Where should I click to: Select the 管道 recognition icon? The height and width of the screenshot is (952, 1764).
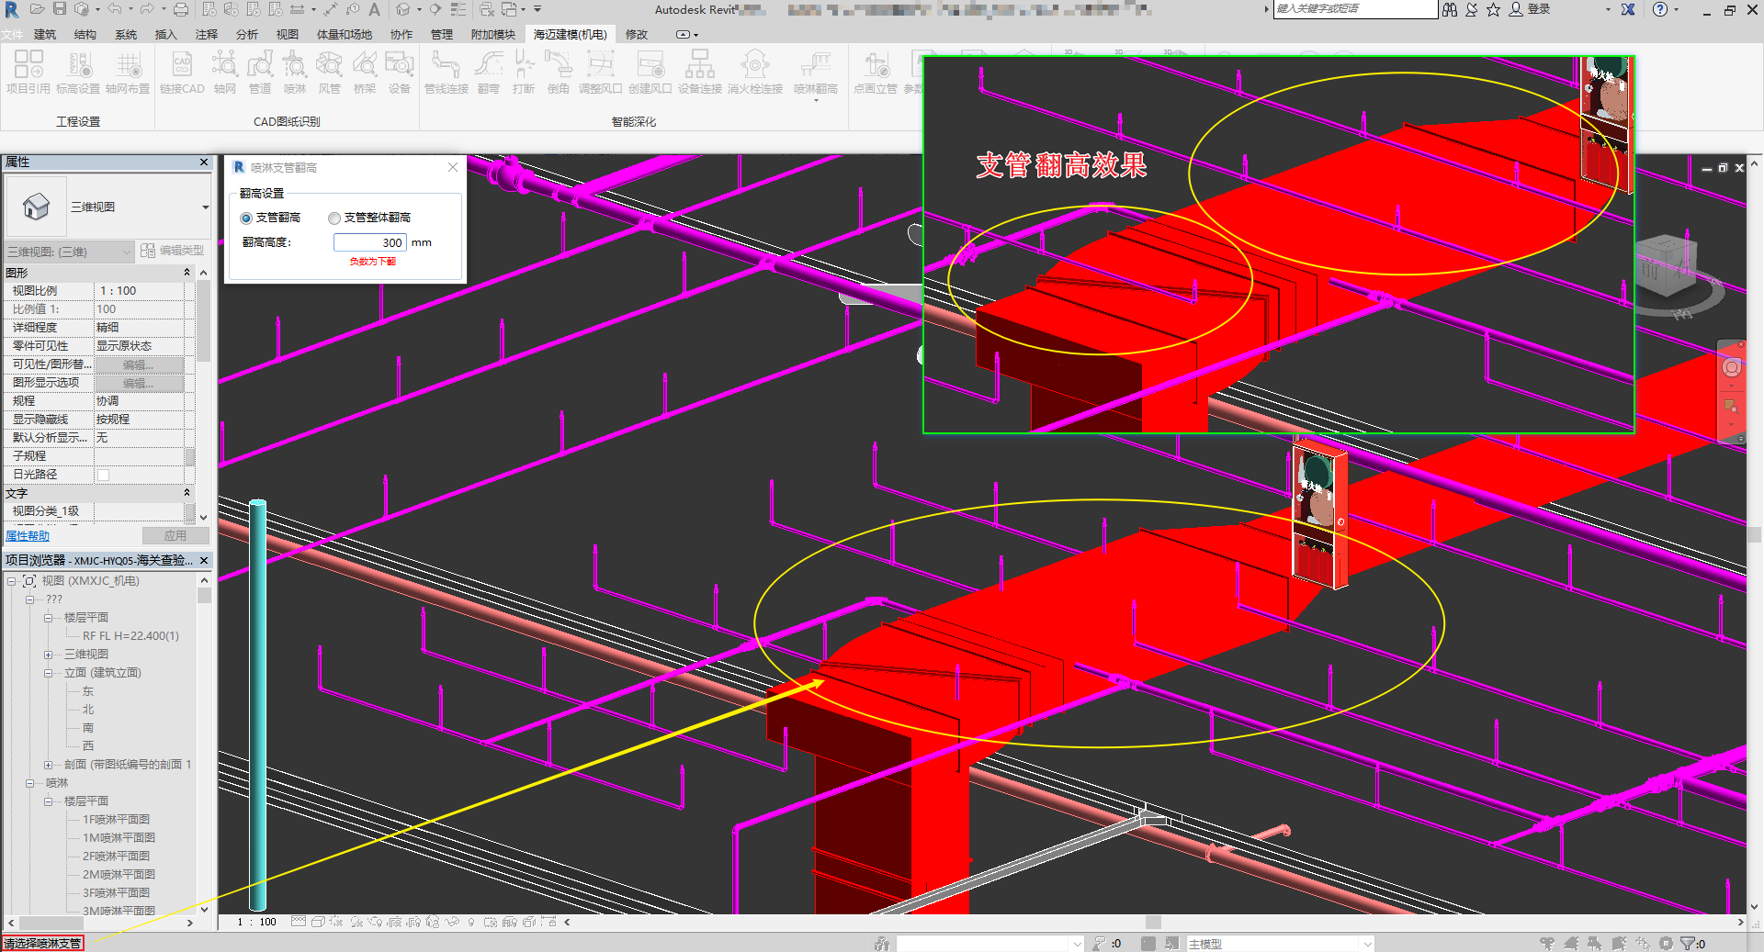pyautogui.click(x=260, y=72)
